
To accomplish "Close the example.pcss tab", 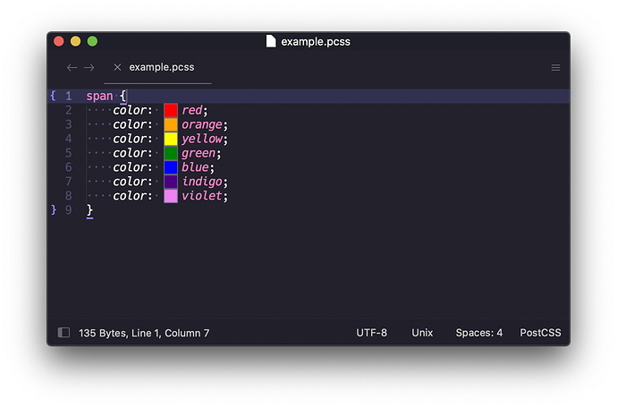I will point(117,67).
